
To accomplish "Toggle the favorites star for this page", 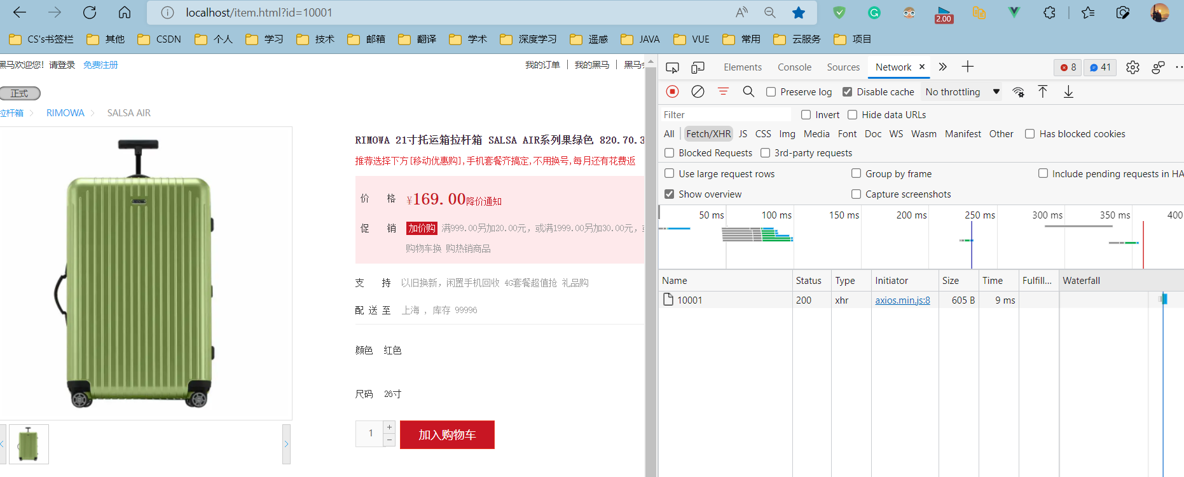I will coord(799,13).
